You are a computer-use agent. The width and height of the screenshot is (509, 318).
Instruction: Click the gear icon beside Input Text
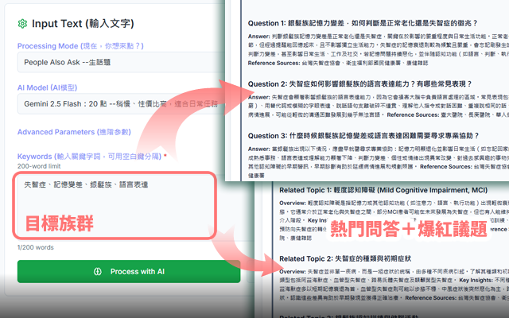[22, 23]
